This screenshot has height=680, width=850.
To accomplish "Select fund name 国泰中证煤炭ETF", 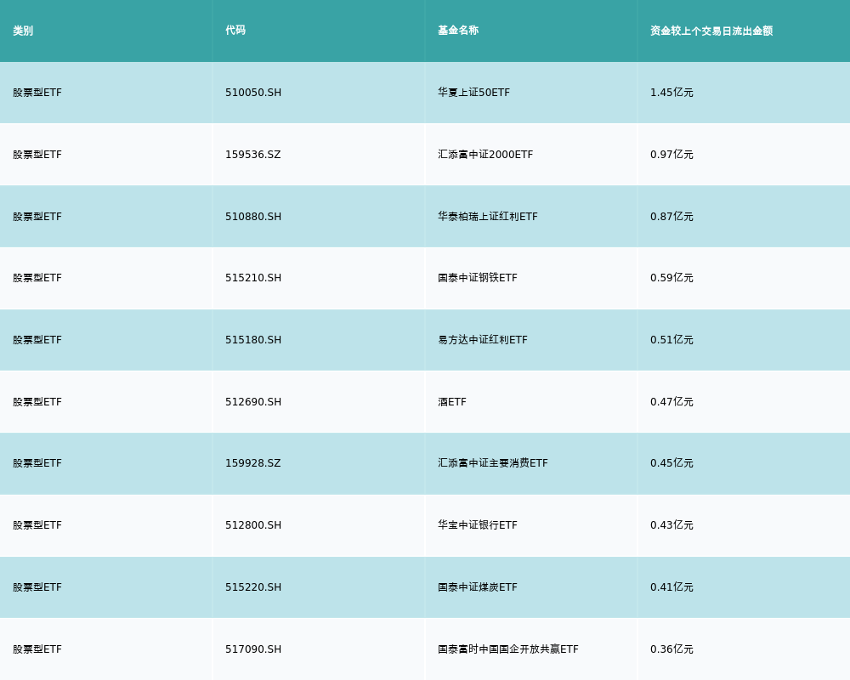I will (x=478, y=587).
